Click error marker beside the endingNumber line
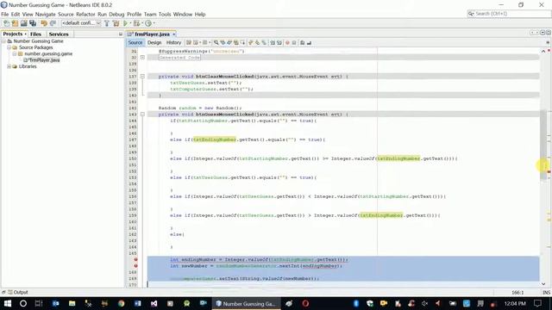Image resolution: width=552 pixels, height=310 pixels. (135, 259)
